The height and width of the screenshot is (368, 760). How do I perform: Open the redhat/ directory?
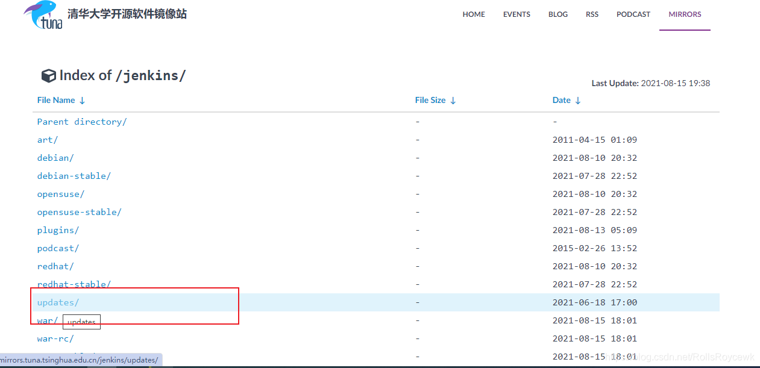55,266
